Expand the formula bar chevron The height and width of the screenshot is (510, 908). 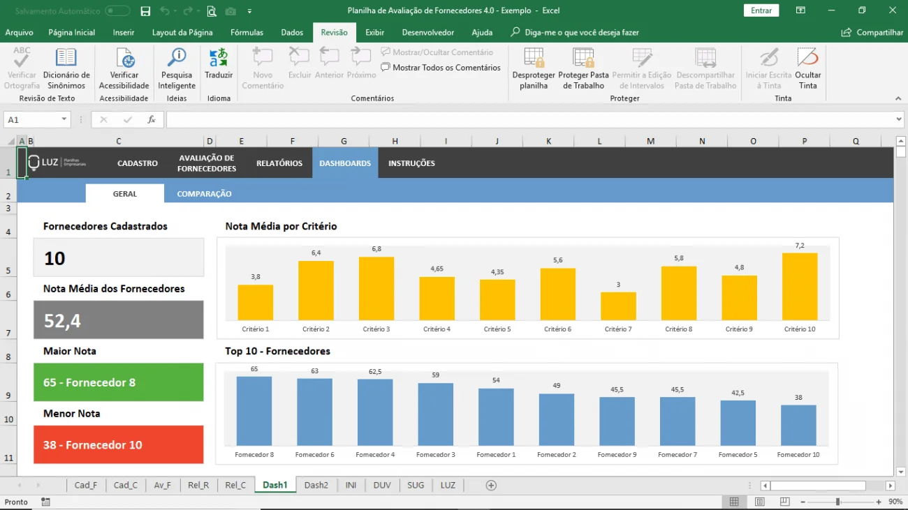pyautogui.click(x=899, y=120)
